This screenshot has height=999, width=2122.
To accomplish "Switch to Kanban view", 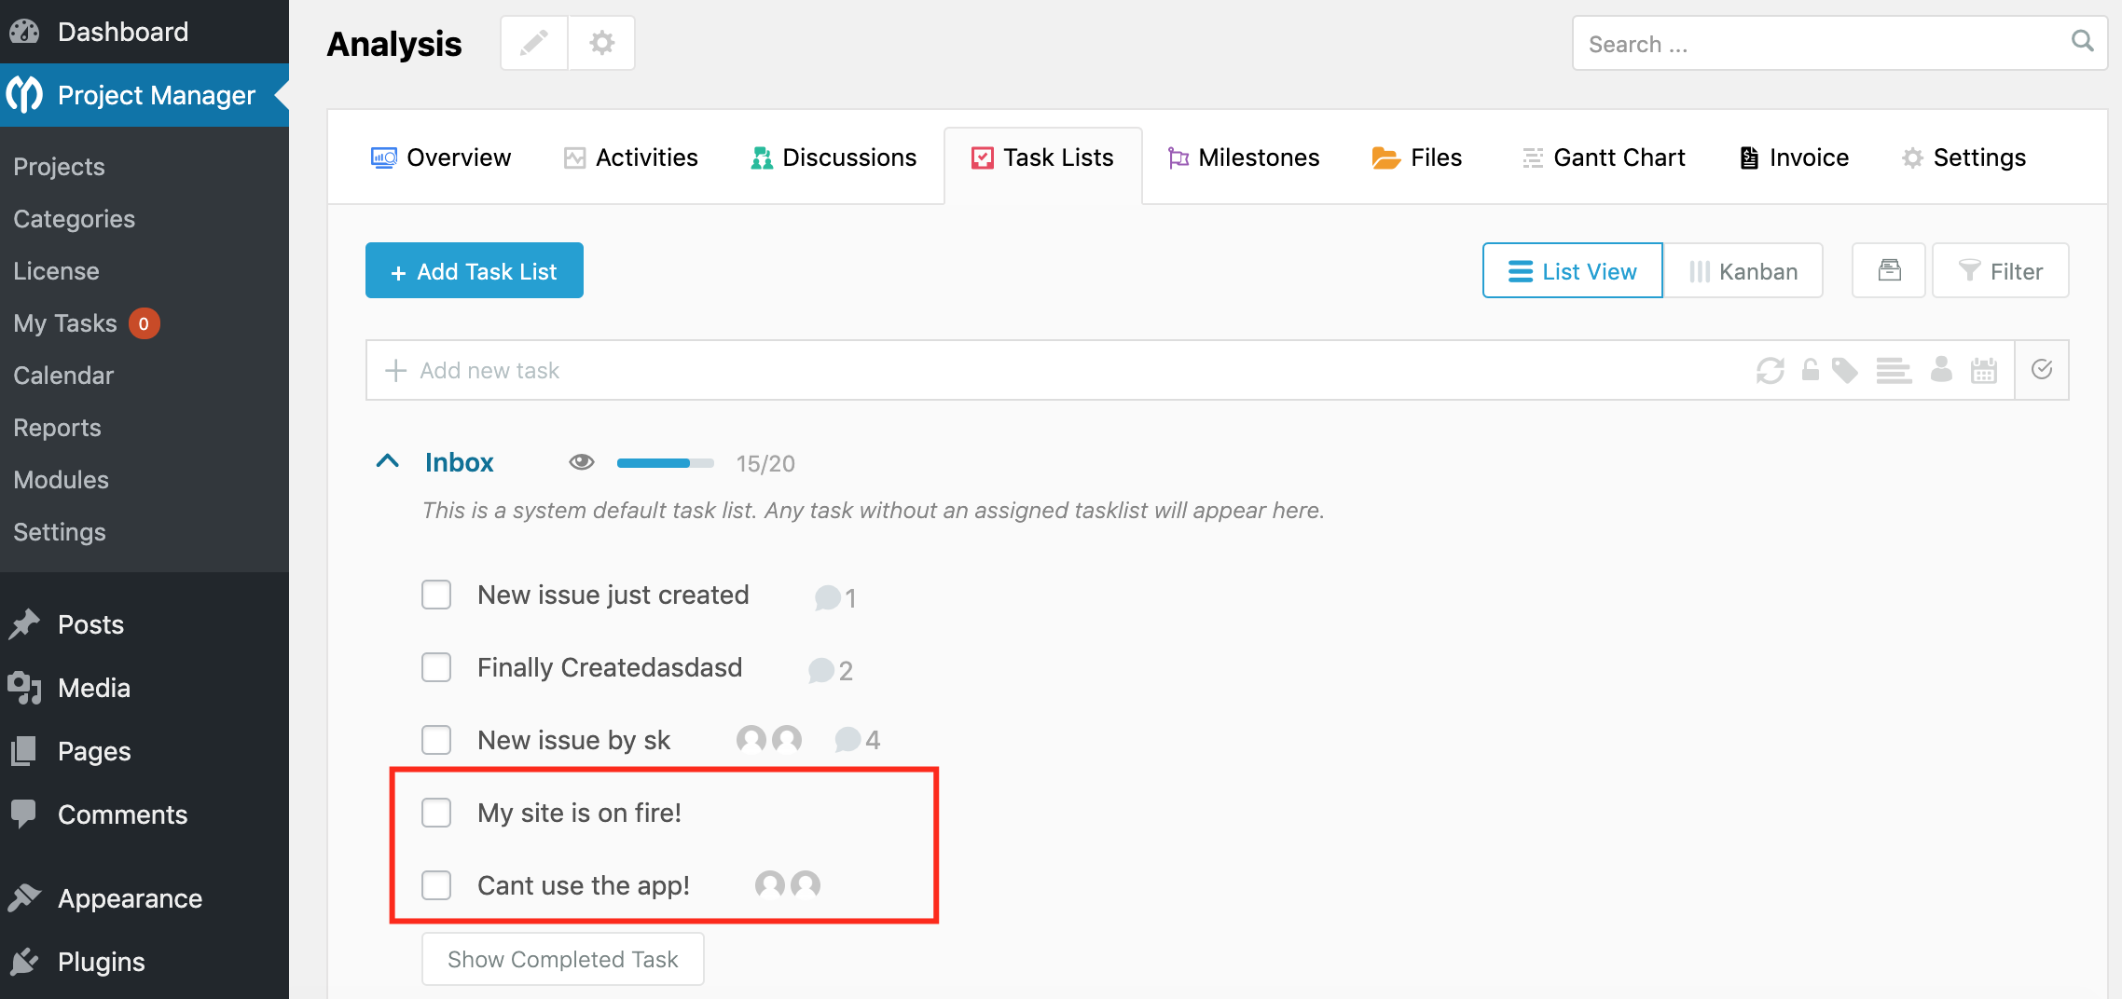I will 1743,270.
